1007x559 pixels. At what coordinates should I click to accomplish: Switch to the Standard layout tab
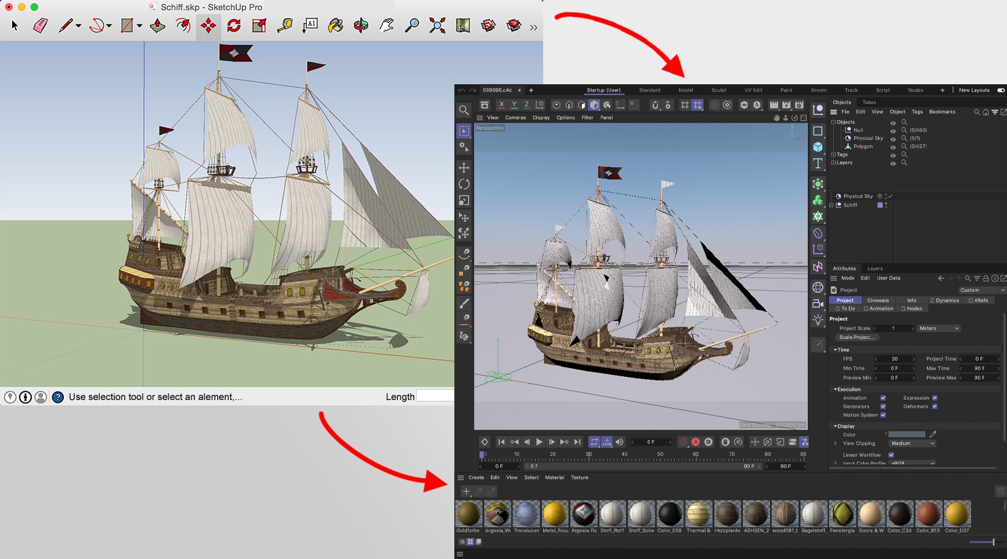(x=649, y=90)
